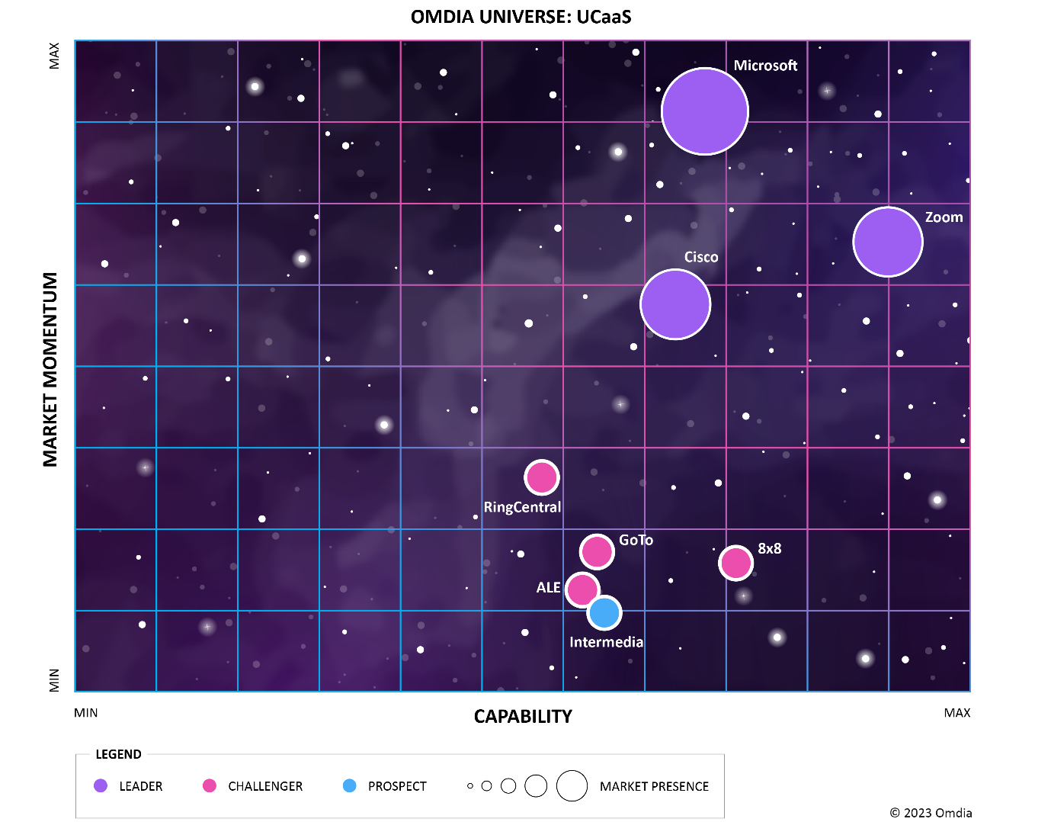Click the MAX label on the capability axis

click(x=956, y=713)
